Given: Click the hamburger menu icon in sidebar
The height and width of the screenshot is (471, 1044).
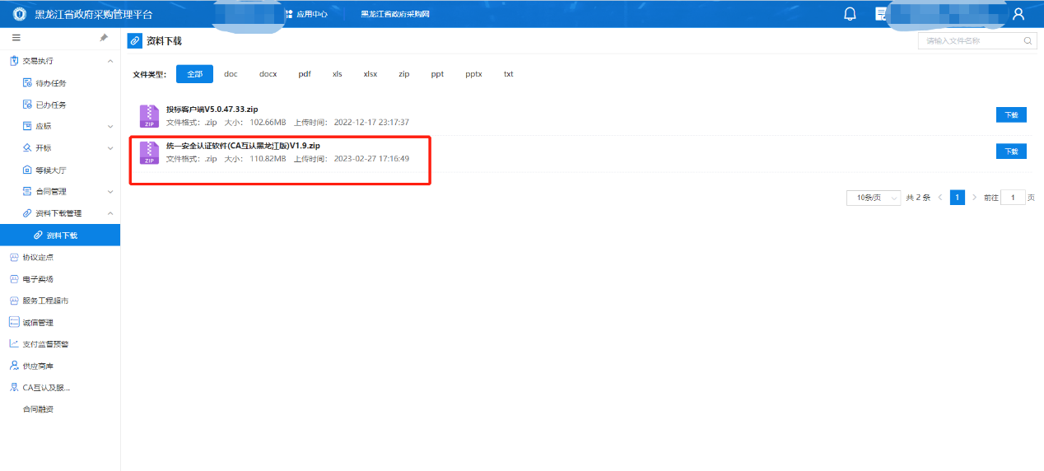Looking at the screenshot, I should [16, 38].
